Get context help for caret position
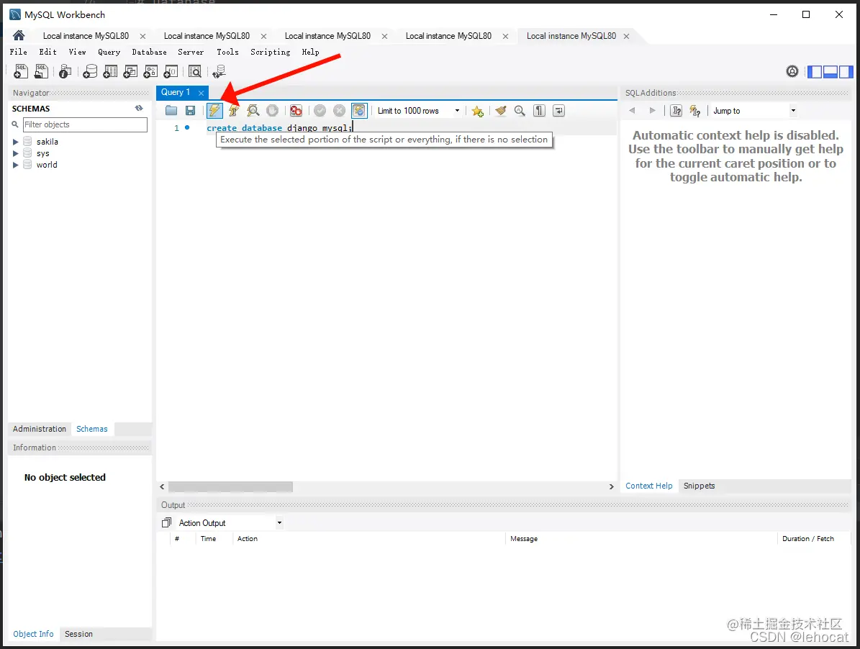The height and width of the screenshot is (649, 860). [676, 111]
